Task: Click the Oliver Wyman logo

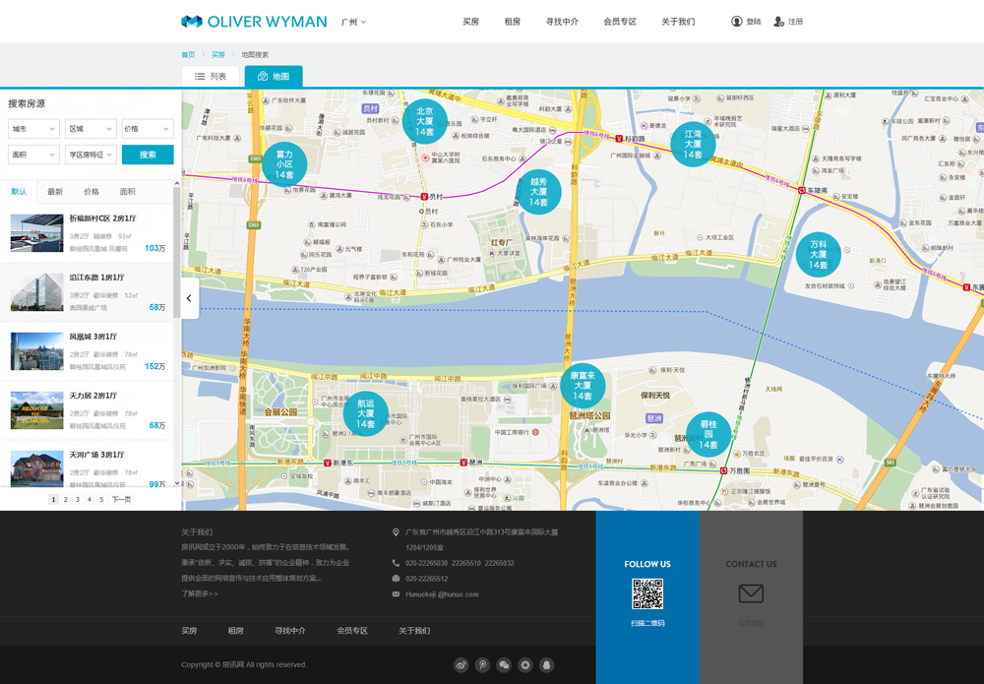Action: (254, 22)
